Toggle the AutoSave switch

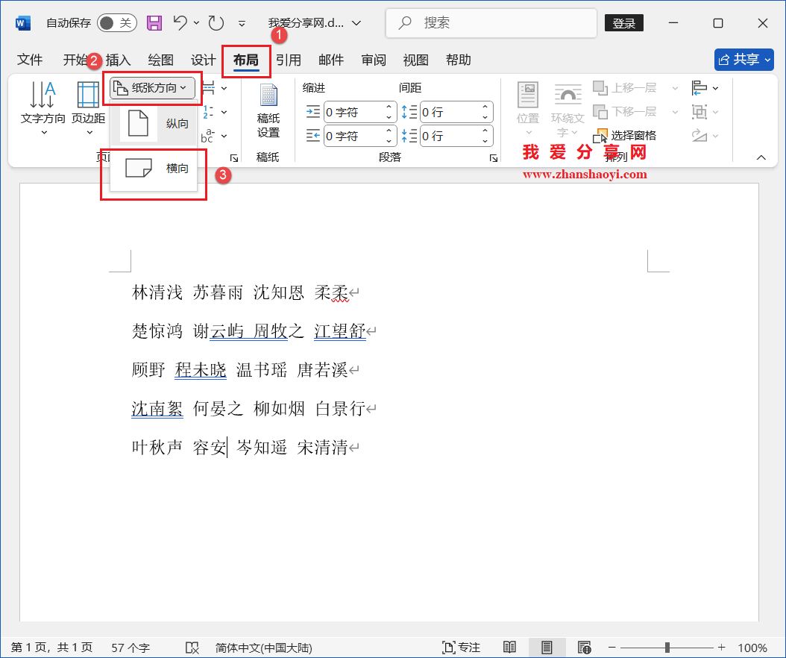click(117, 23)
